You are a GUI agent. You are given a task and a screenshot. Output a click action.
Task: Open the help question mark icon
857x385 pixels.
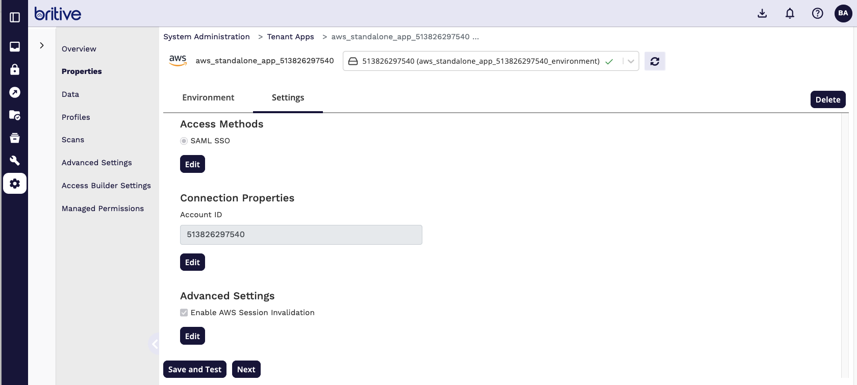pyautogui.click(x=817, y=13)
